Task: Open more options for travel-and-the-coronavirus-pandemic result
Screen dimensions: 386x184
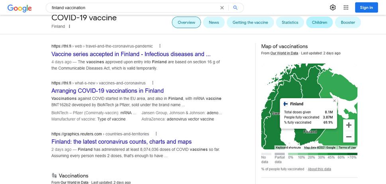Action: [x=160, y=46]
